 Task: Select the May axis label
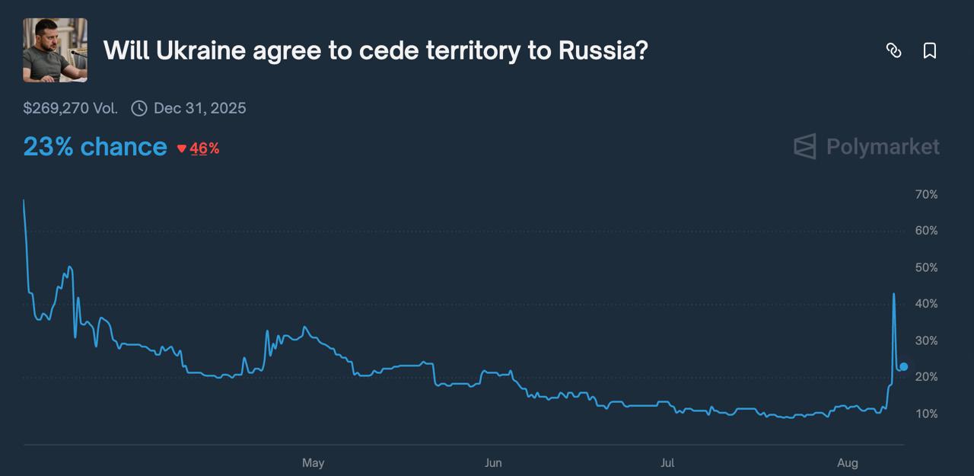coord(314,462)
